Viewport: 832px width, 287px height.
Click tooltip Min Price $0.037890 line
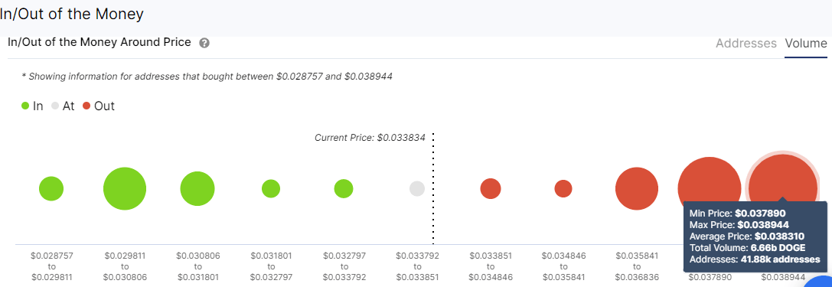[x=738, y=214]
